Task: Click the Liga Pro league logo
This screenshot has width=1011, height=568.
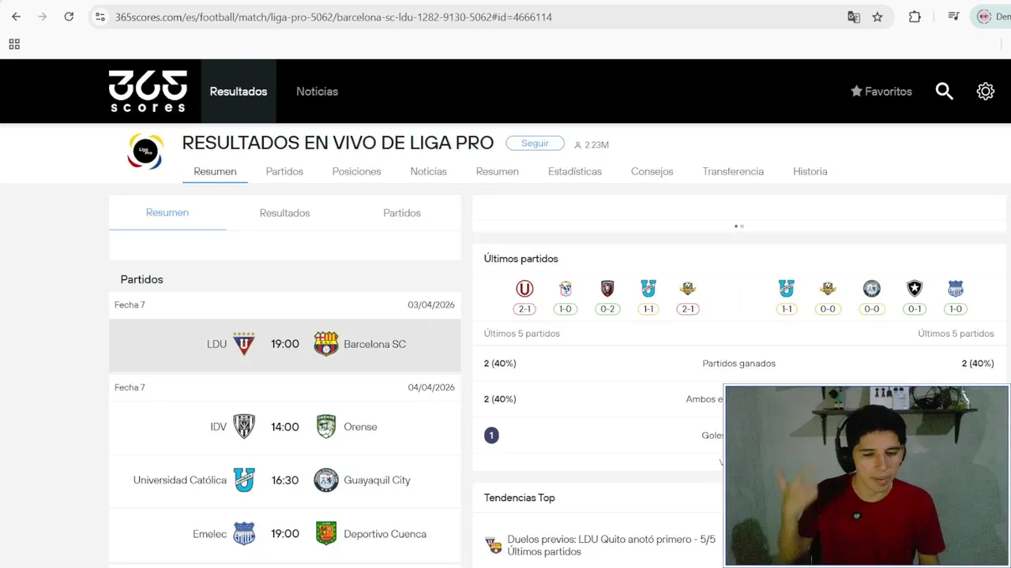Action: (145, 151)
